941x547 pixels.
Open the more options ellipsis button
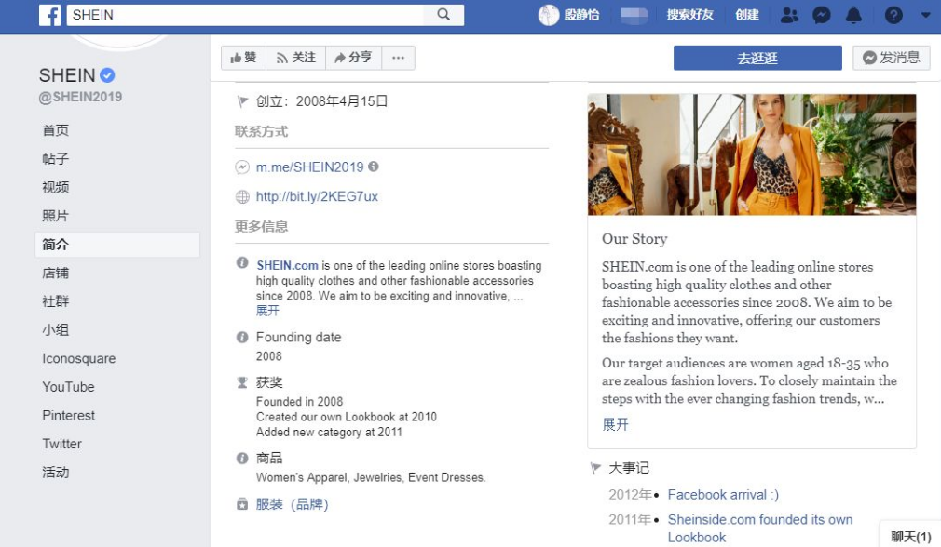[x=398, y=58]
